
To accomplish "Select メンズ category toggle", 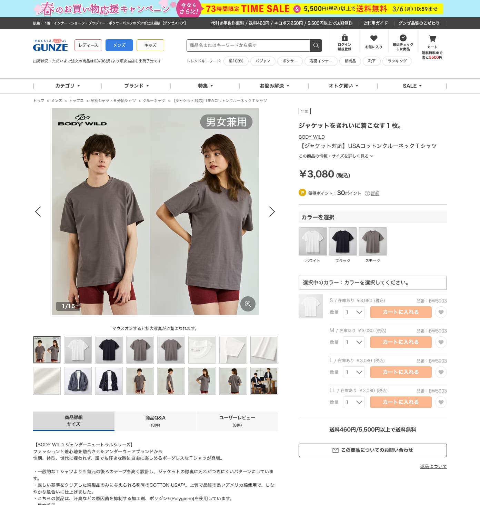I will click(x=119, y=45).
